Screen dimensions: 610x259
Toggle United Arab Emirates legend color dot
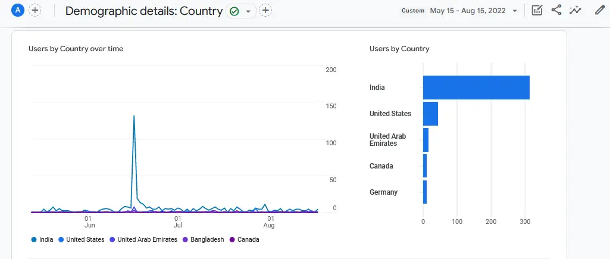coord(112,239)
